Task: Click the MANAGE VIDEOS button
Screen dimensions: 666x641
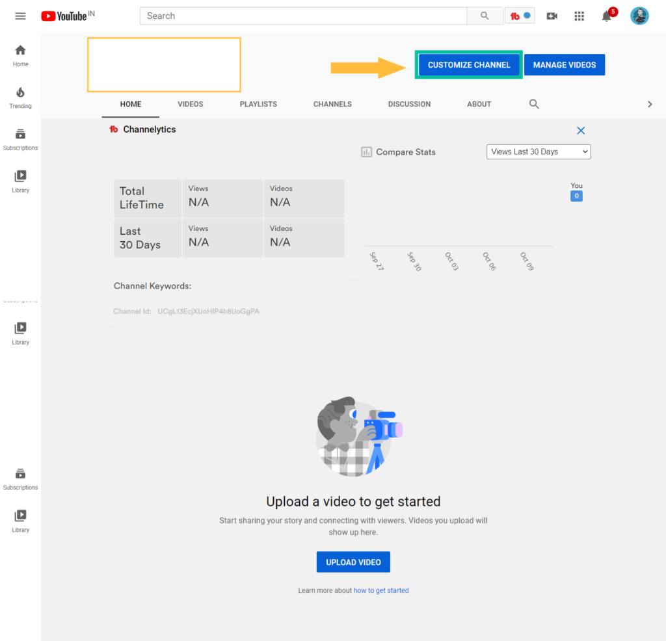Action: tap(565, 65)
